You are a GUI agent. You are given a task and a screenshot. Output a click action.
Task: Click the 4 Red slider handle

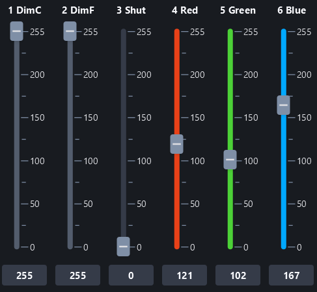click(x=177, y=144)
